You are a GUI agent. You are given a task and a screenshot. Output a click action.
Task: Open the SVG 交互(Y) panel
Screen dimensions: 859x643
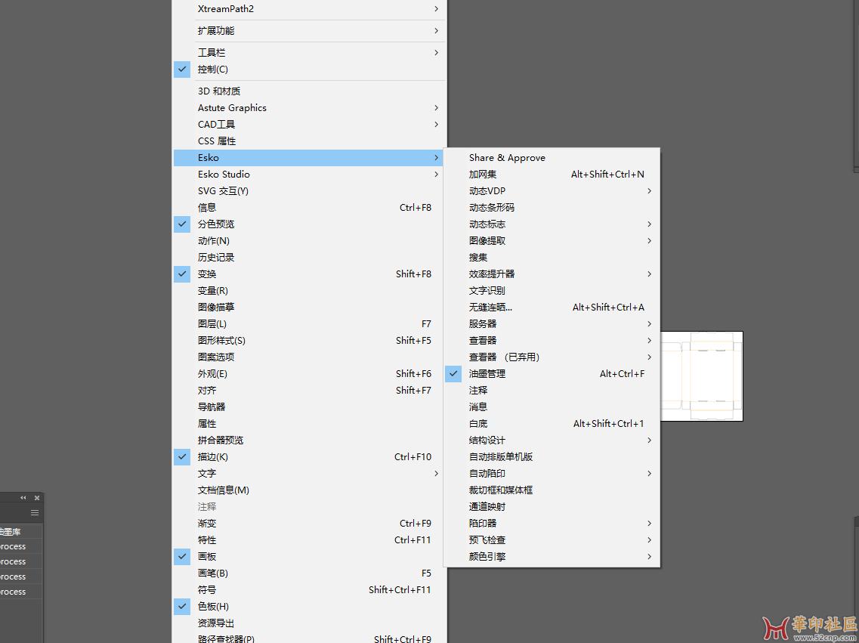click(x=310, y=190)
